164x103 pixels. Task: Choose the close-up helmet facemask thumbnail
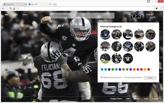pyautogui.click(x=150, y=35)
